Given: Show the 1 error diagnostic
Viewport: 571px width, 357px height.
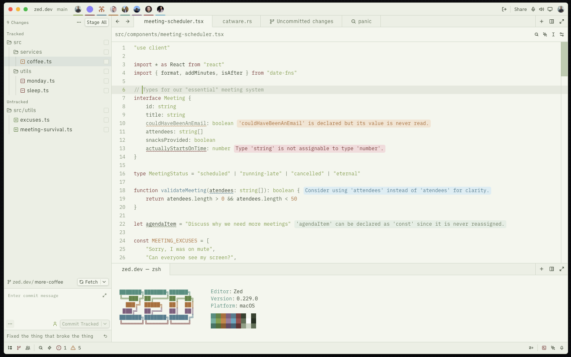Looking at the screenshot, I should click(x=61, y=348).
